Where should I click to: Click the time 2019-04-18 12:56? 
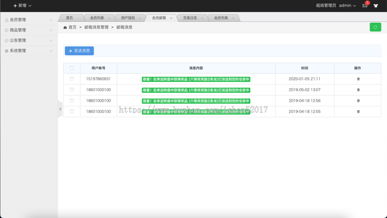[305, 101]
